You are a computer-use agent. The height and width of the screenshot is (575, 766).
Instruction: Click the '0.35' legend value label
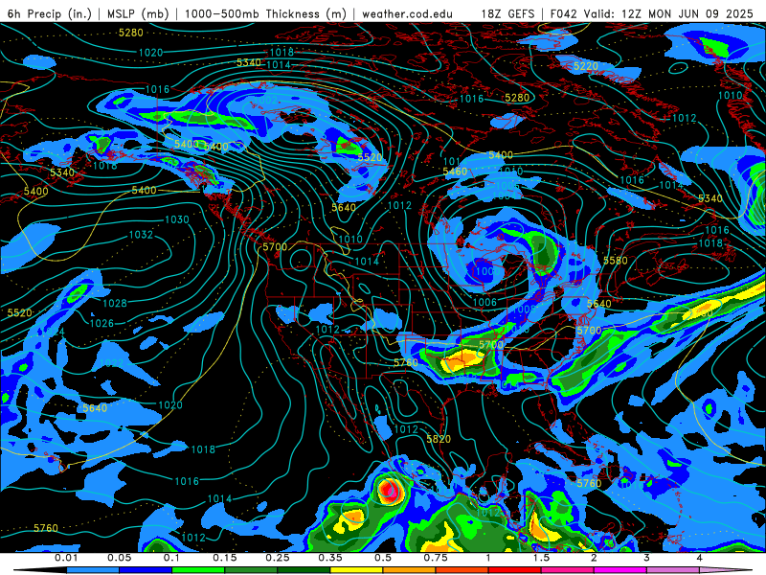(330, 558)
